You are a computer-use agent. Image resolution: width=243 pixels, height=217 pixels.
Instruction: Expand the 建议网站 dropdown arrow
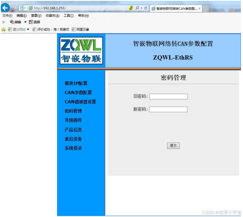click(x=28, y=29)
